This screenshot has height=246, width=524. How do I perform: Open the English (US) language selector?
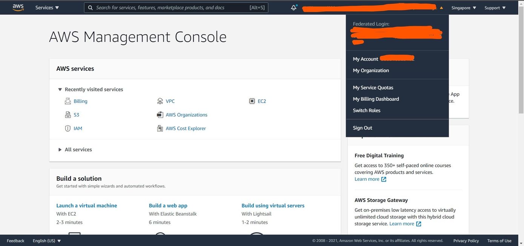tap(47, 241)
